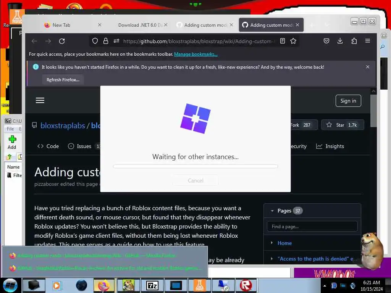Click the green Add plus icon in 7-Zip
This screenshot has height=293, width=391.
[12, 139]
